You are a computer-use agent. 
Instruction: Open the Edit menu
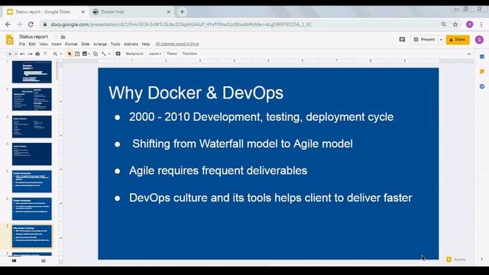32,44
